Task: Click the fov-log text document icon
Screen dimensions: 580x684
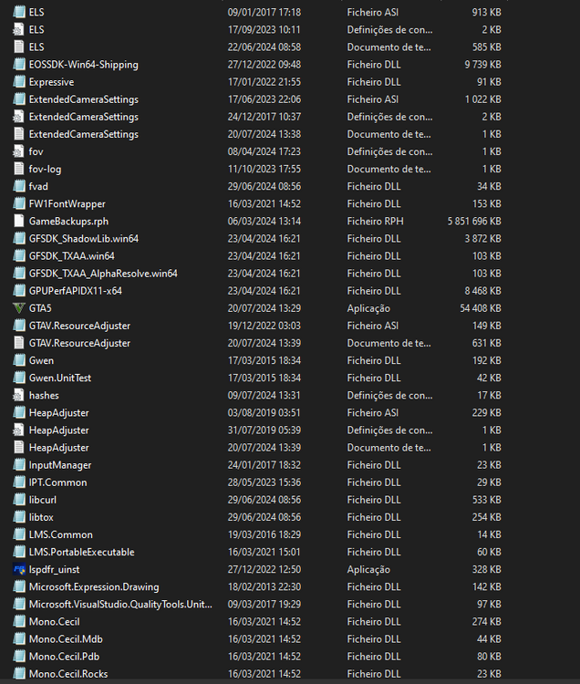Action: click(19, 169)
